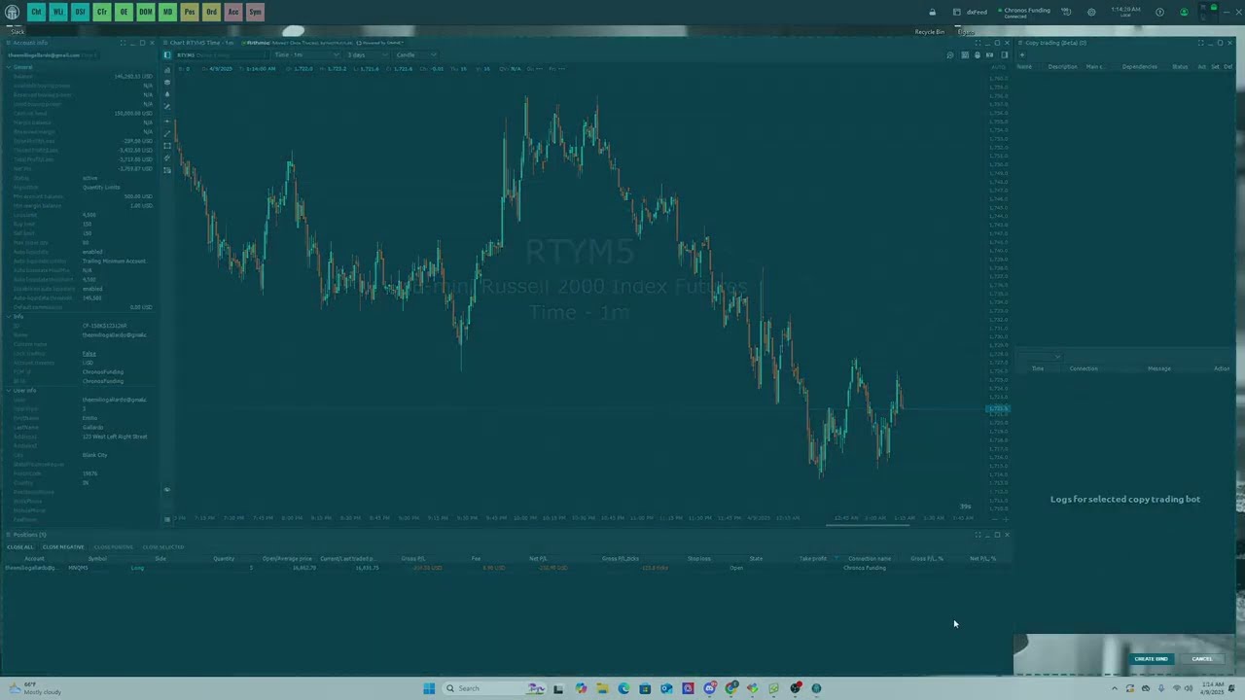Open the Windows Start menu
This screenshot has height=700, width=1245.
click(x=429, y=688)
